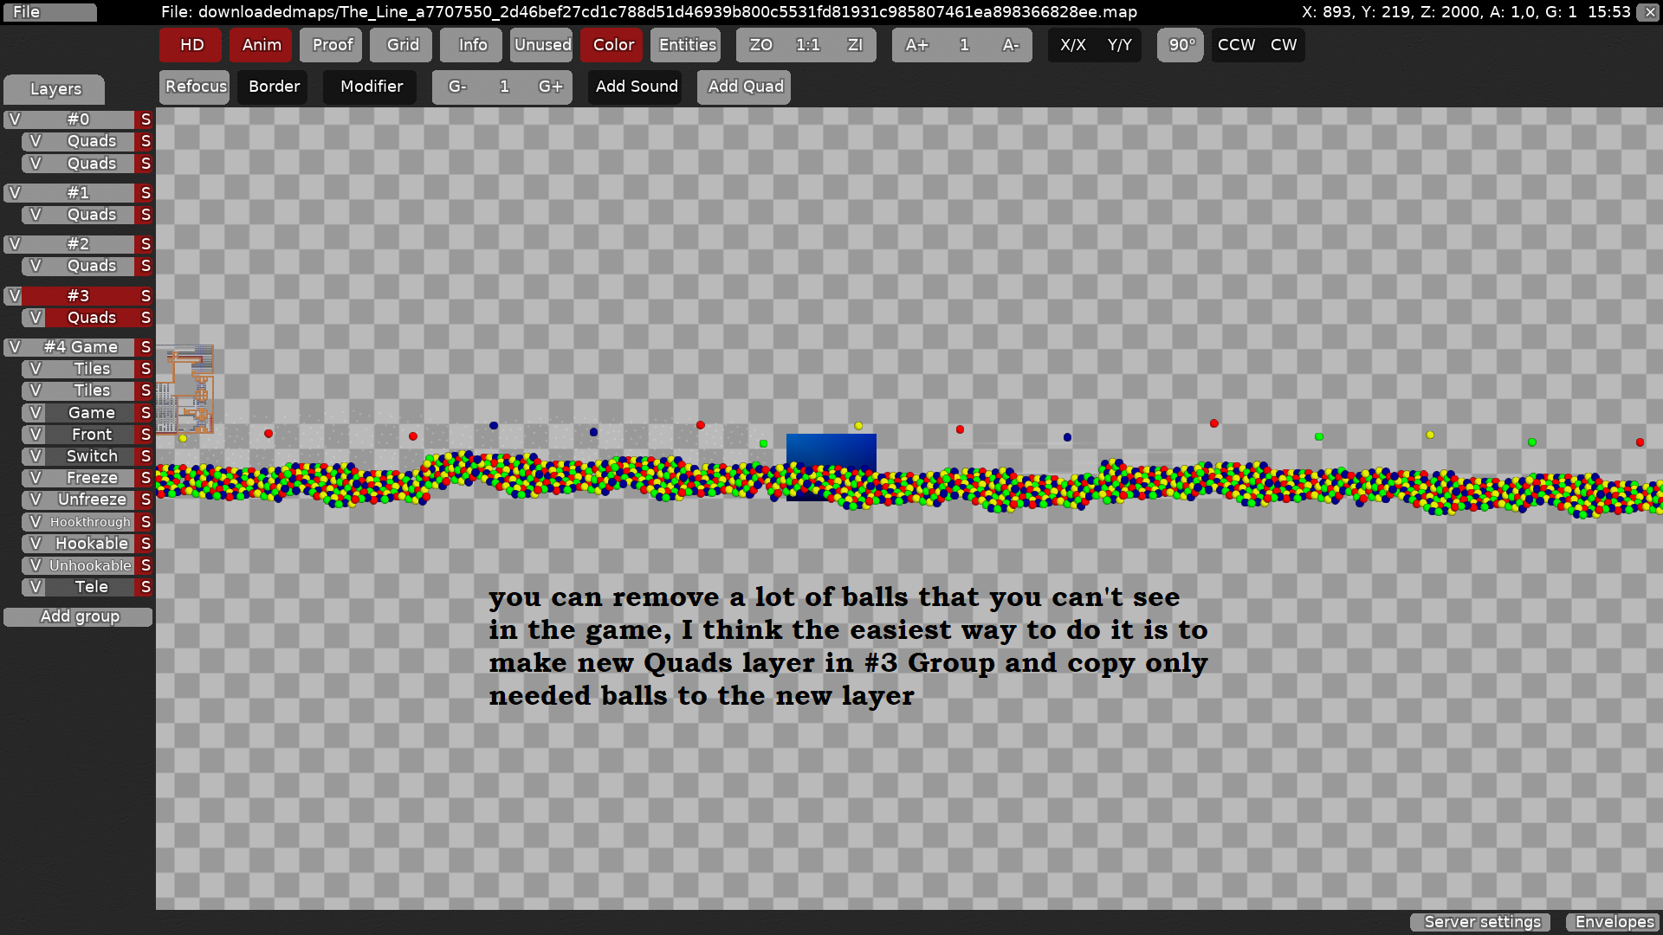Viewport: 1663px width, 935px height.
Task: Rotate counter-clockwise with the CCW button
Action: (1236, 45)
